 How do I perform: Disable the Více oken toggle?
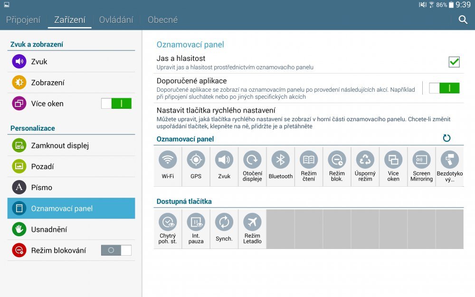pos(116,104)
